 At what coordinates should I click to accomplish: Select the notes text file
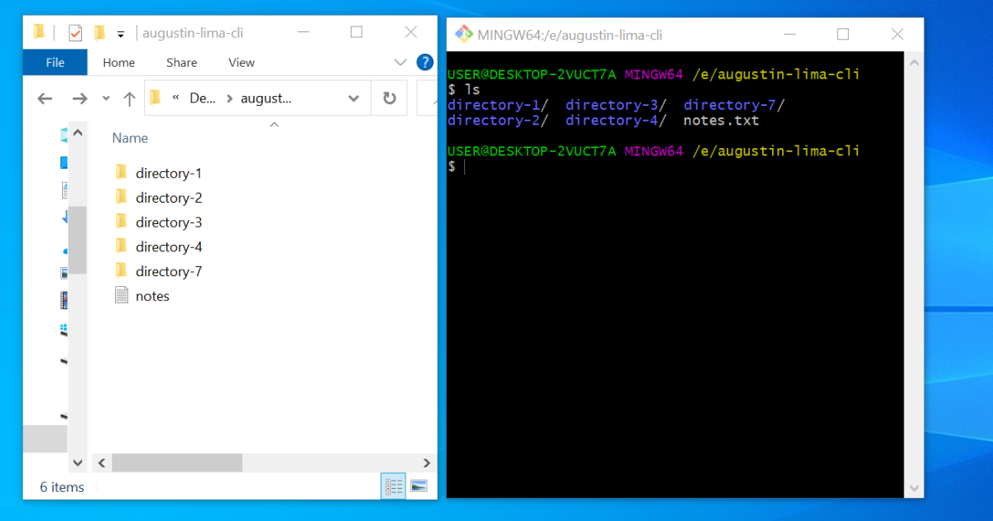(152, 296)
